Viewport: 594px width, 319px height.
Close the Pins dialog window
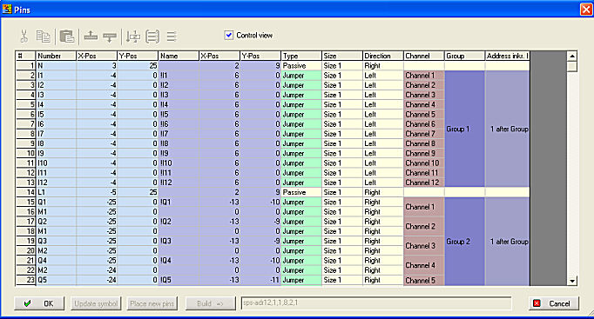[586, 9]
